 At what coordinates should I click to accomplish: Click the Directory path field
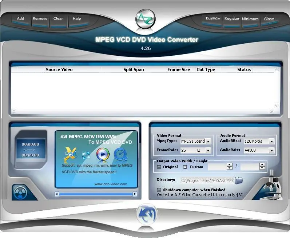pos(207,181)
